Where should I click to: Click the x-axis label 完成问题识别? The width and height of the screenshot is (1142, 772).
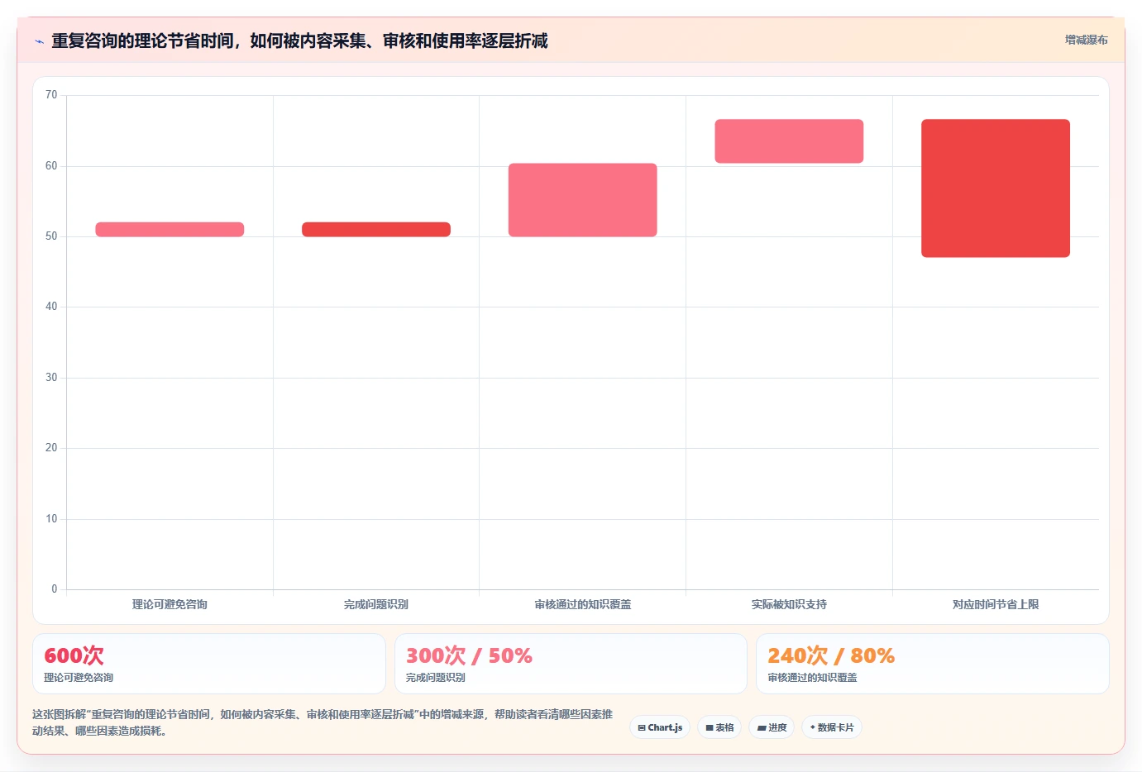pyautogui.click(x=376, y=604)
